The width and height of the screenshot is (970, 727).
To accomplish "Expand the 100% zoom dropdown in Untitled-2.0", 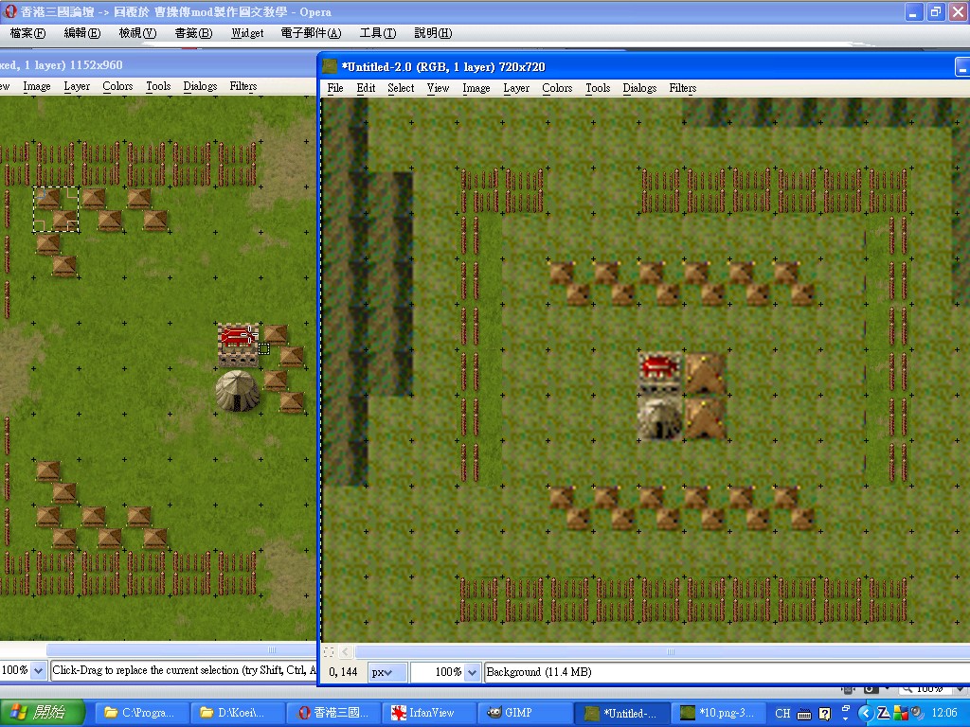I will (x=472, y=672).
